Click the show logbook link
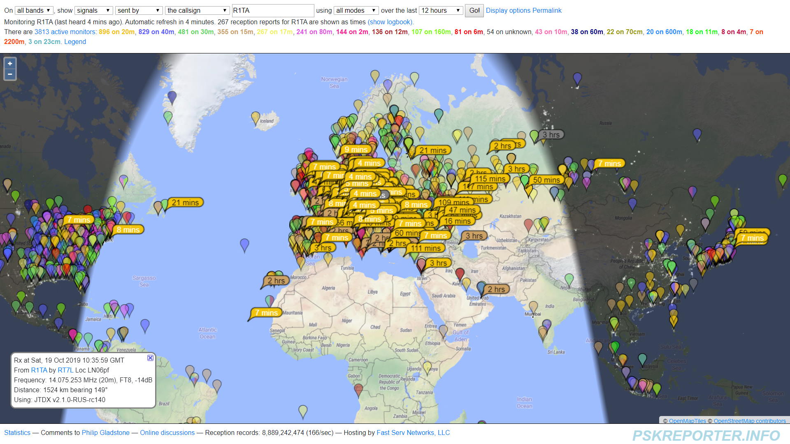790x444 pixels. click(390, 22)
